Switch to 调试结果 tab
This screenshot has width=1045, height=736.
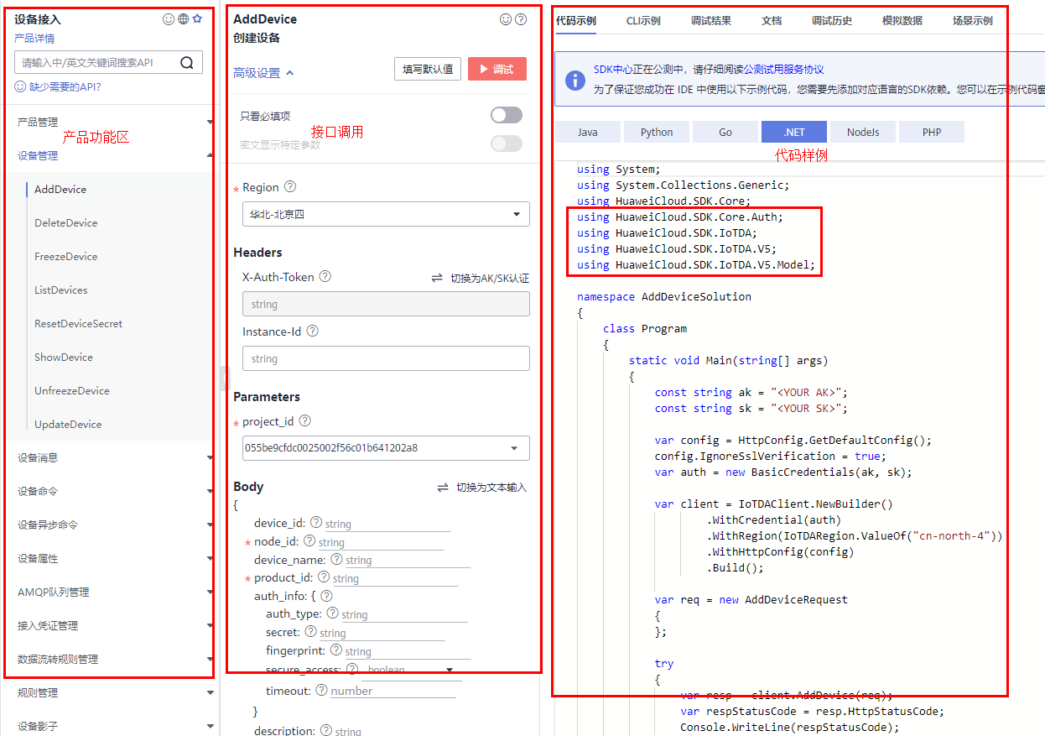[x=711, y=21]
